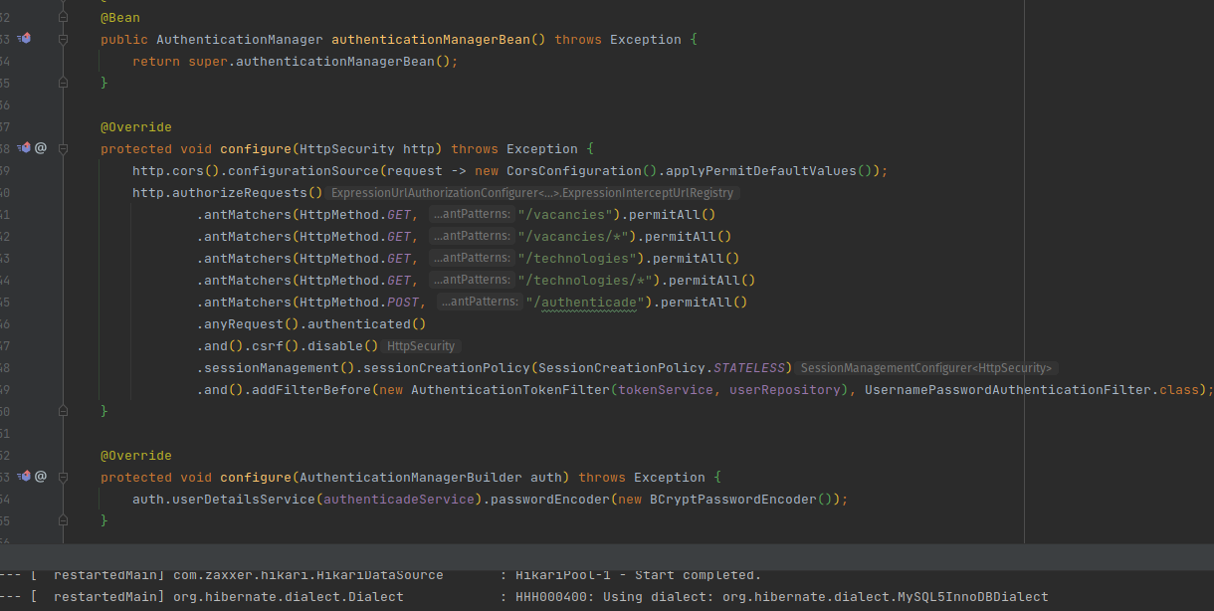Collapse the configure(HttpSecurity http) method fold
Viewport: 1214px width, 611px height.
click(63, 149)
